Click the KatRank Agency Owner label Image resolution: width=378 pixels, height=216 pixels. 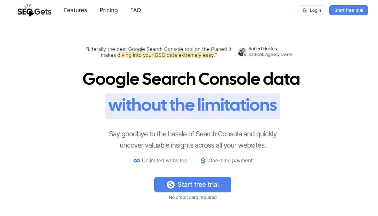pos(271,54)
